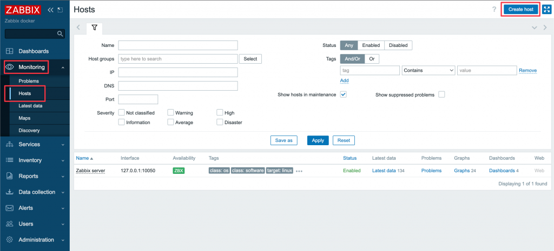Click the sidebar search magnifier icon
554x251 pixels.
click(60, 34)
